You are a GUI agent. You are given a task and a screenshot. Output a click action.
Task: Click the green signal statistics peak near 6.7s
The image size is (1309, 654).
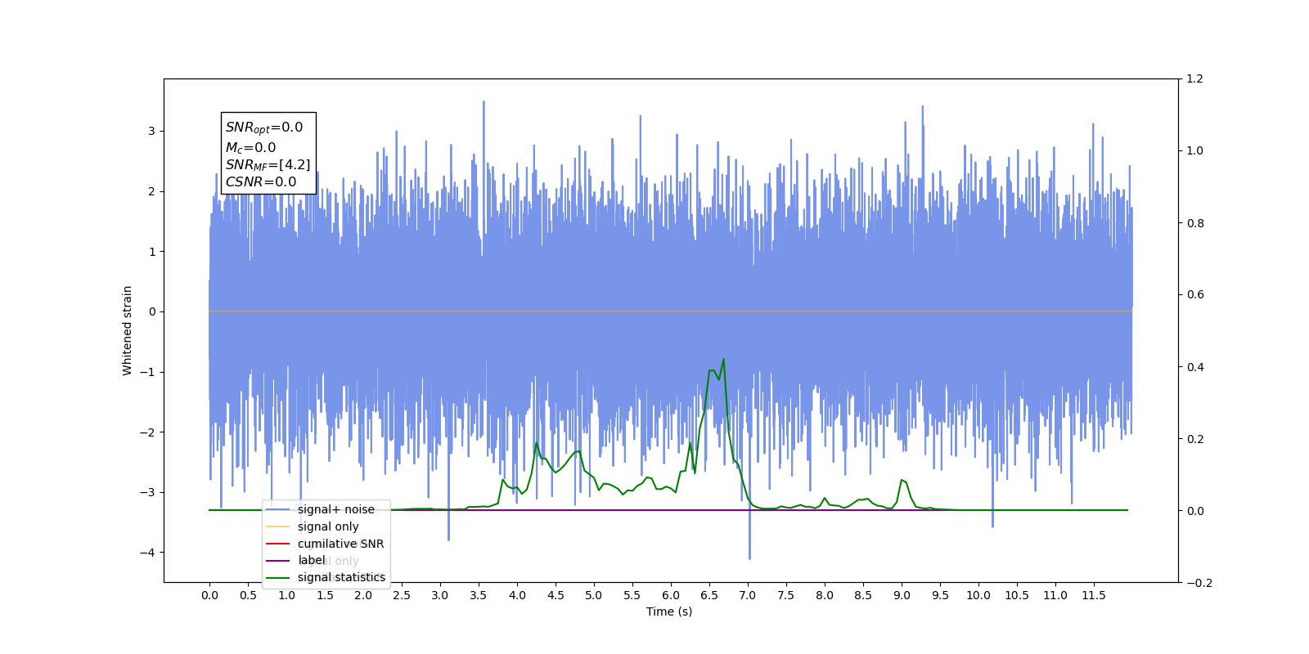tap(723, 360)
